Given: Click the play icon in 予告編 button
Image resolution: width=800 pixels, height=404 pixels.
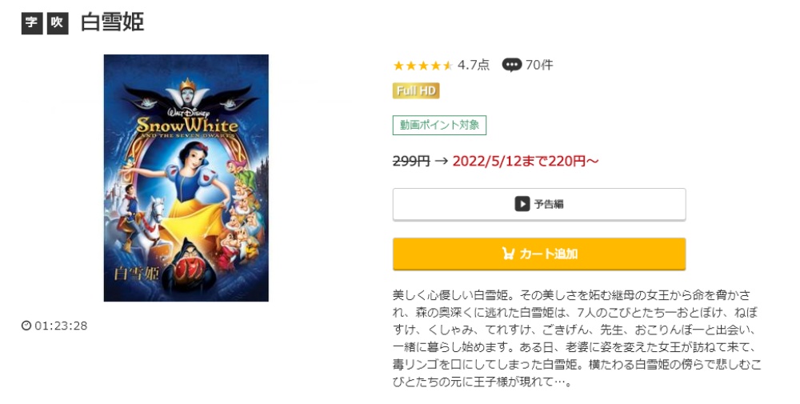Looking at the screenshot, I should [522, 204].
